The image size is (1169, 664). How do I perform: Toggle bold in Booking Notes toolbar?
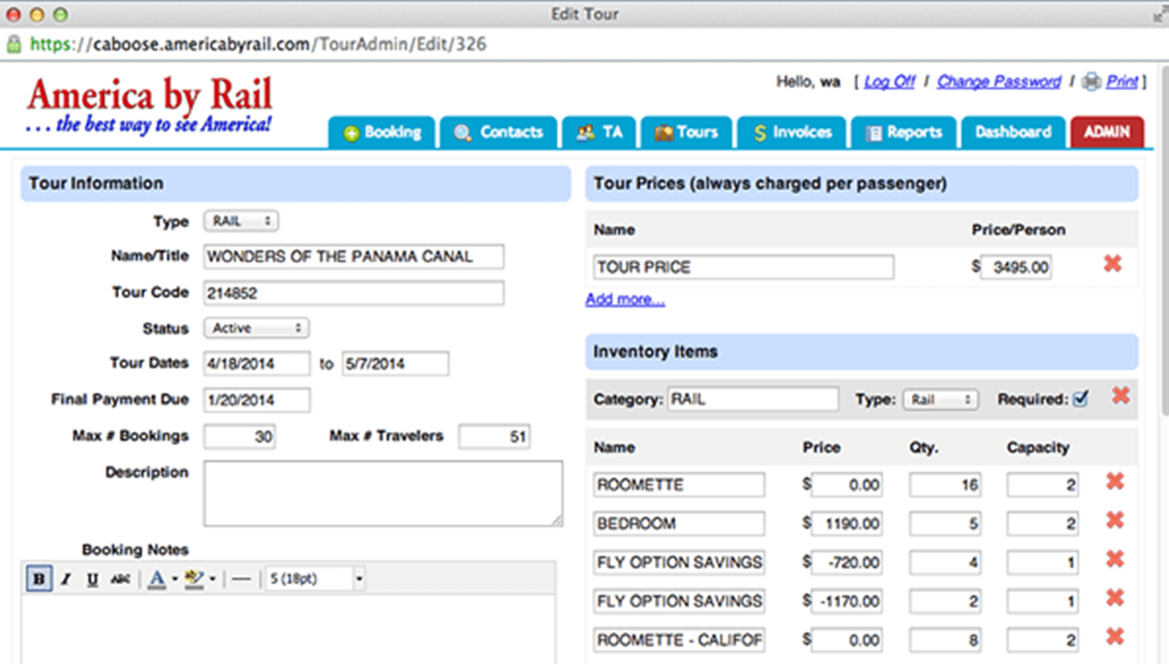38,579
